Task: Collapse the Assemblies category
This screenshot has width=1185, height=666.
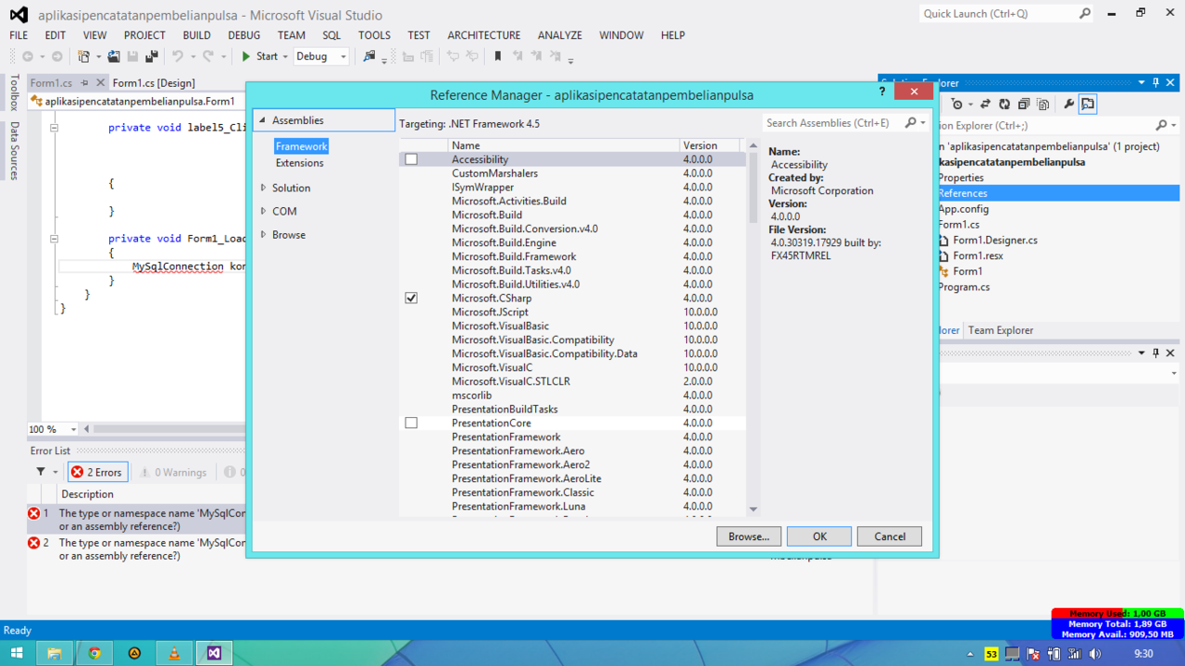Action: pos(263,120)
